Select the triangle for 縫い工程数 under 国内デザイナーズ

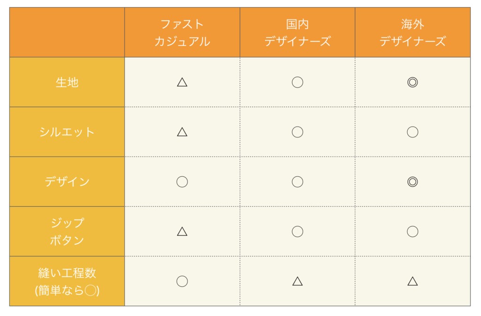click(x=297, y=281)
